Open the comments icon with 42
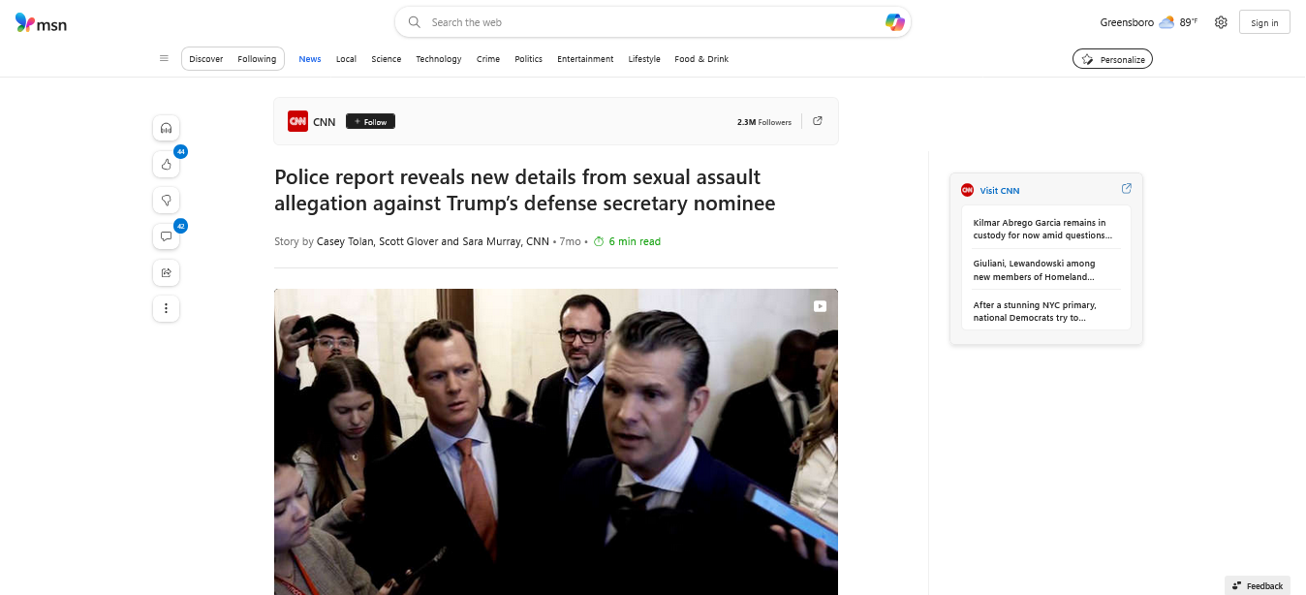 (x=166, y=236)
